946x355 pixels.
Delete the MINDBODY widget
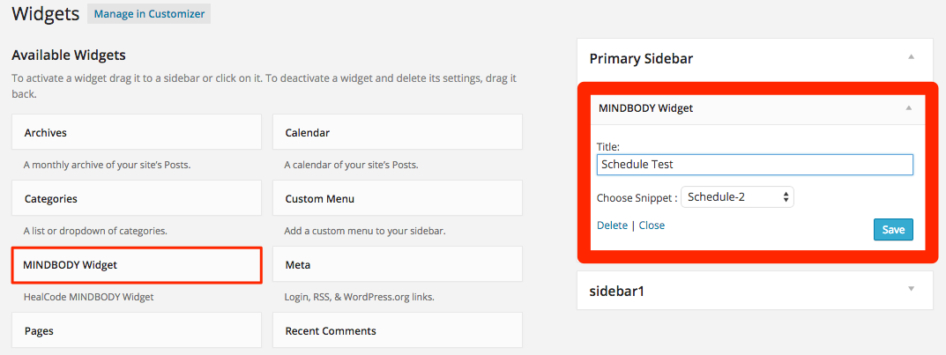612,226
